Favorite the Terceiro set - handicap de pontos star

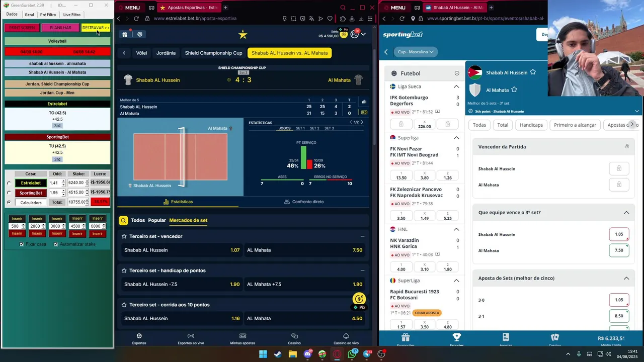pyautogui.click(x=124, y=270)
